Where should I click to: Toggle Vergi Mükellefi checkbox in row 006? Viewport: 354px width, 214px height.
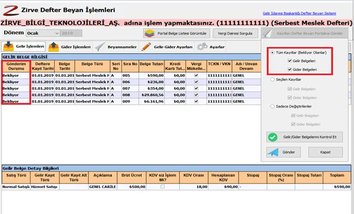coord(196,82)
